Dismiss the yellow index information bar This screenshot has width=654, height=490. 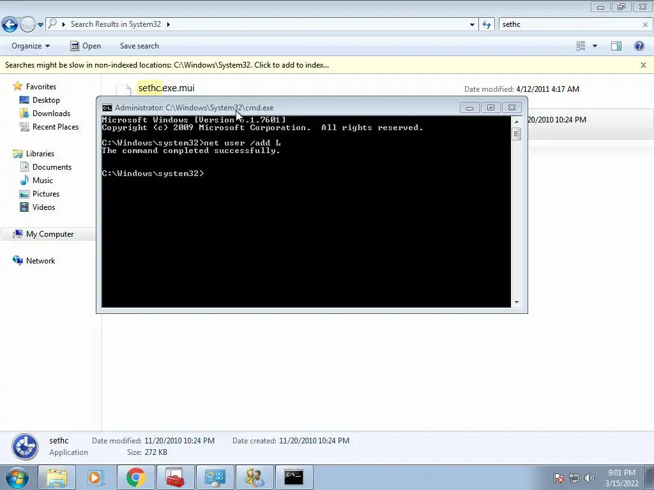(x=643, y=65)
